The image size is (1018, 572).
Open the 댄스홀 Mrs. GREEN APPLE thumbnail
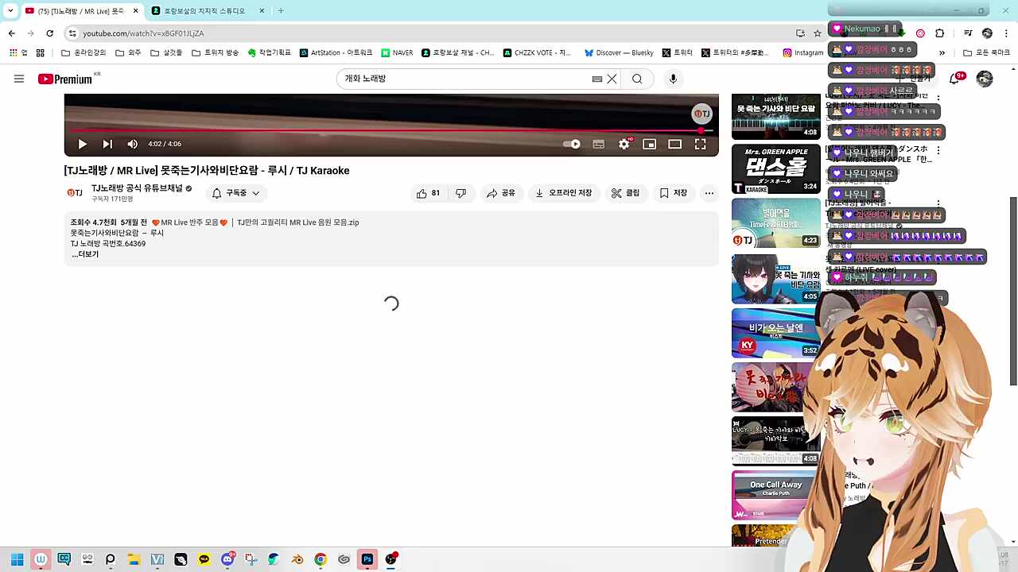pos(775,169)
